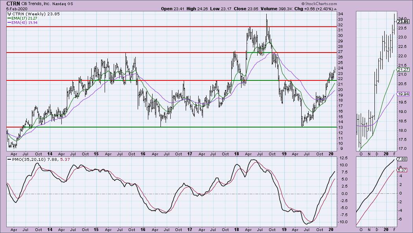Click the up-triangle icon after the Chg value
Viewport: 413px width, 233px height.
[335, 9]
